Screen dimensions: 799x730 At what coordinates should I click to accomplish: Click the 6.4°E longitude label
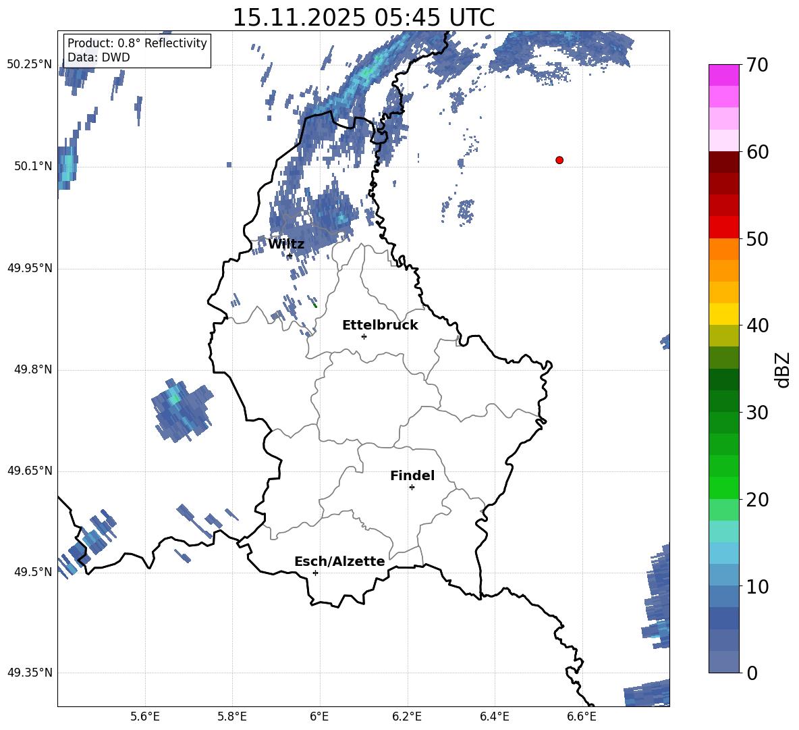click(x=494, y=717)
